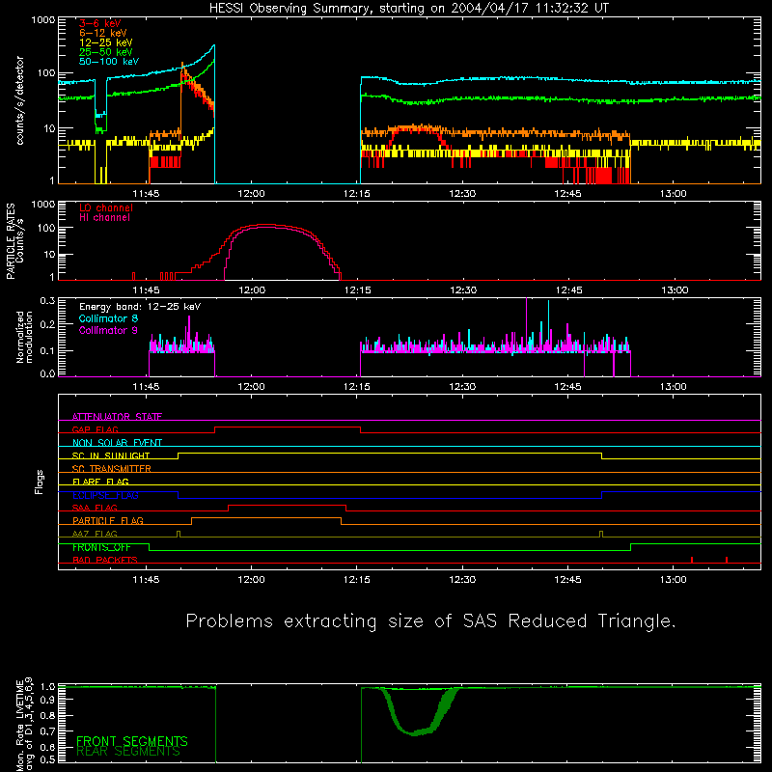Click the tallest magenta Collimator 9 spike near 12:40
The width and height of the screenshot is (772, 772).
[526, 322]
